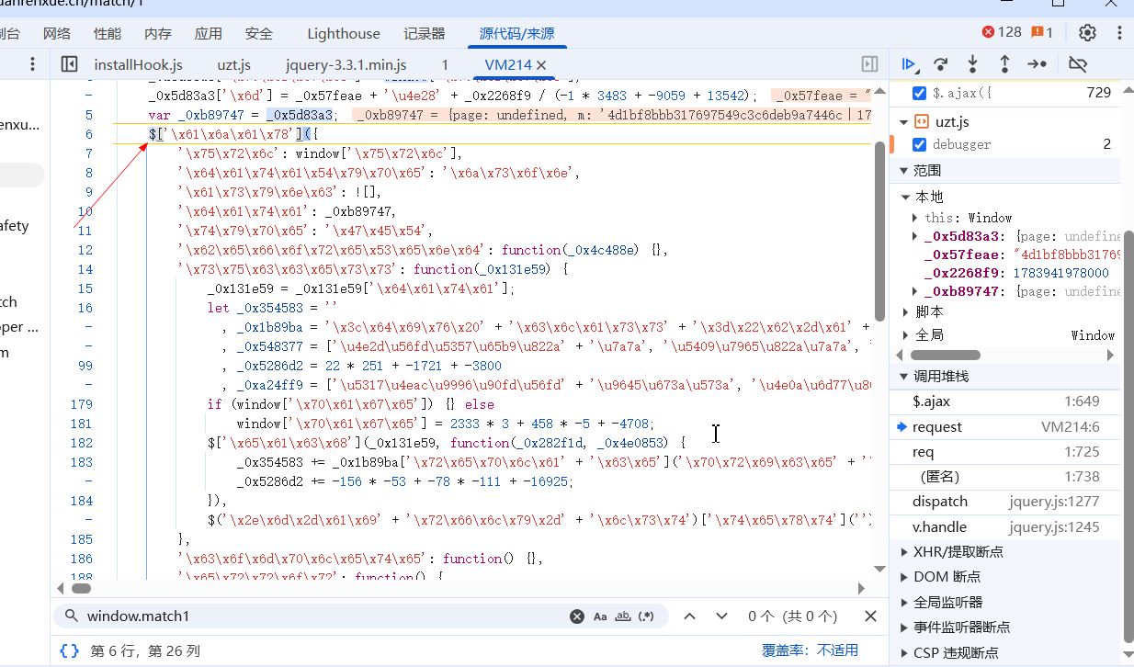Click the single Step debugger icon
This screenshot has height=667, width=1134.
pos(1038,64)
